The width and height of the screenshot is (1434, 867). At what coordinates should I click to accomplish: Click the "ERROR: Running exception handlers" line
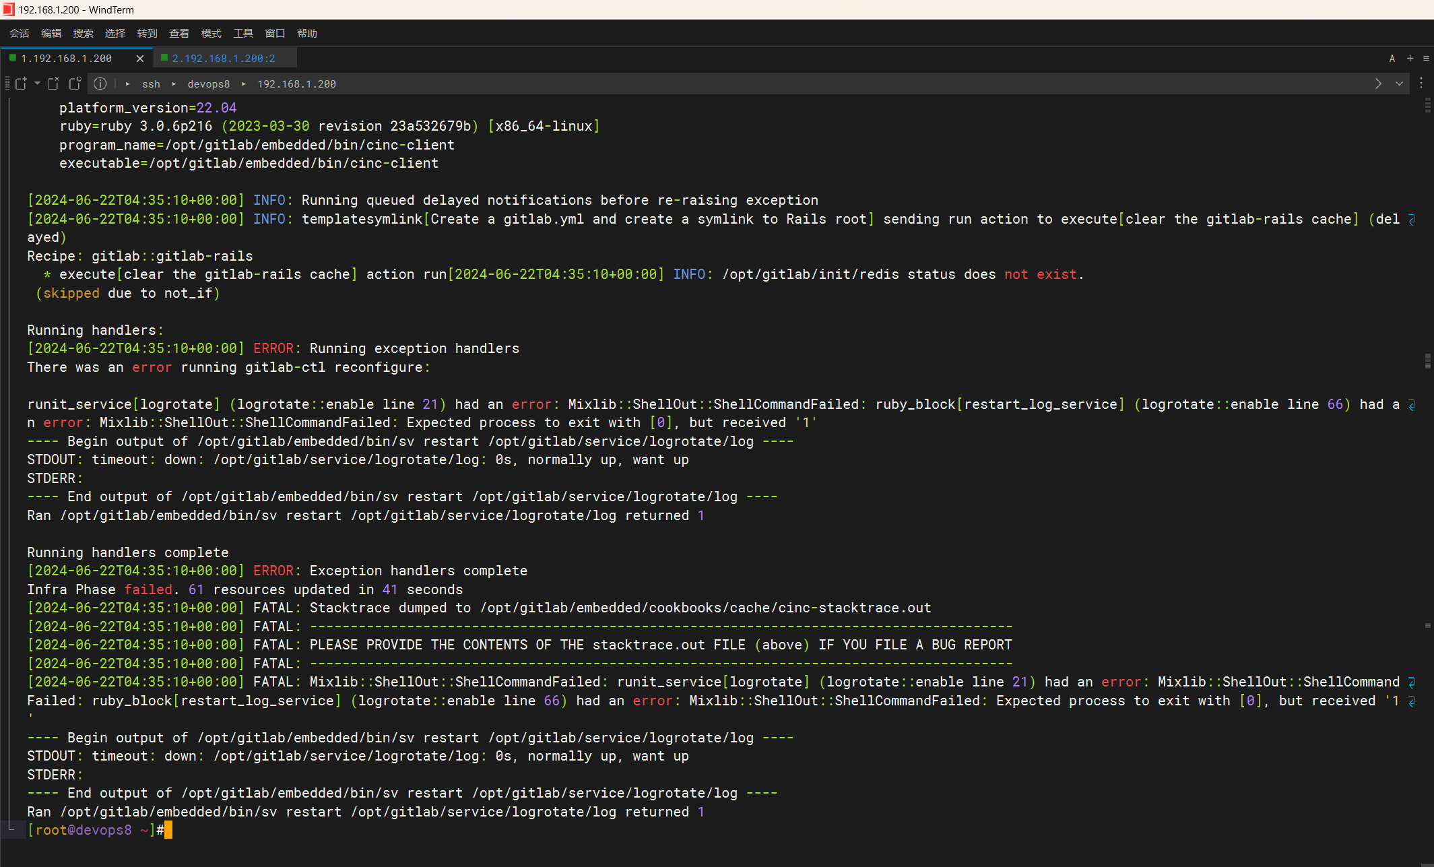pos(273,348)
